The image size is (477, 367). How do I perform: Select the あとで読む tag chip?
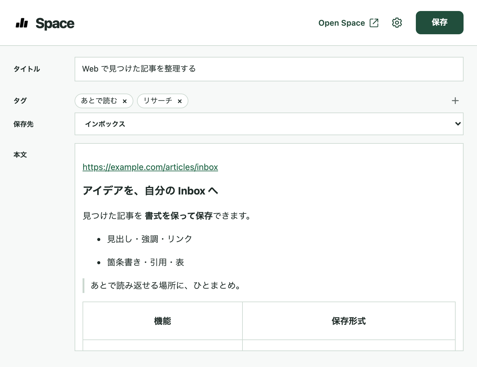104,101
